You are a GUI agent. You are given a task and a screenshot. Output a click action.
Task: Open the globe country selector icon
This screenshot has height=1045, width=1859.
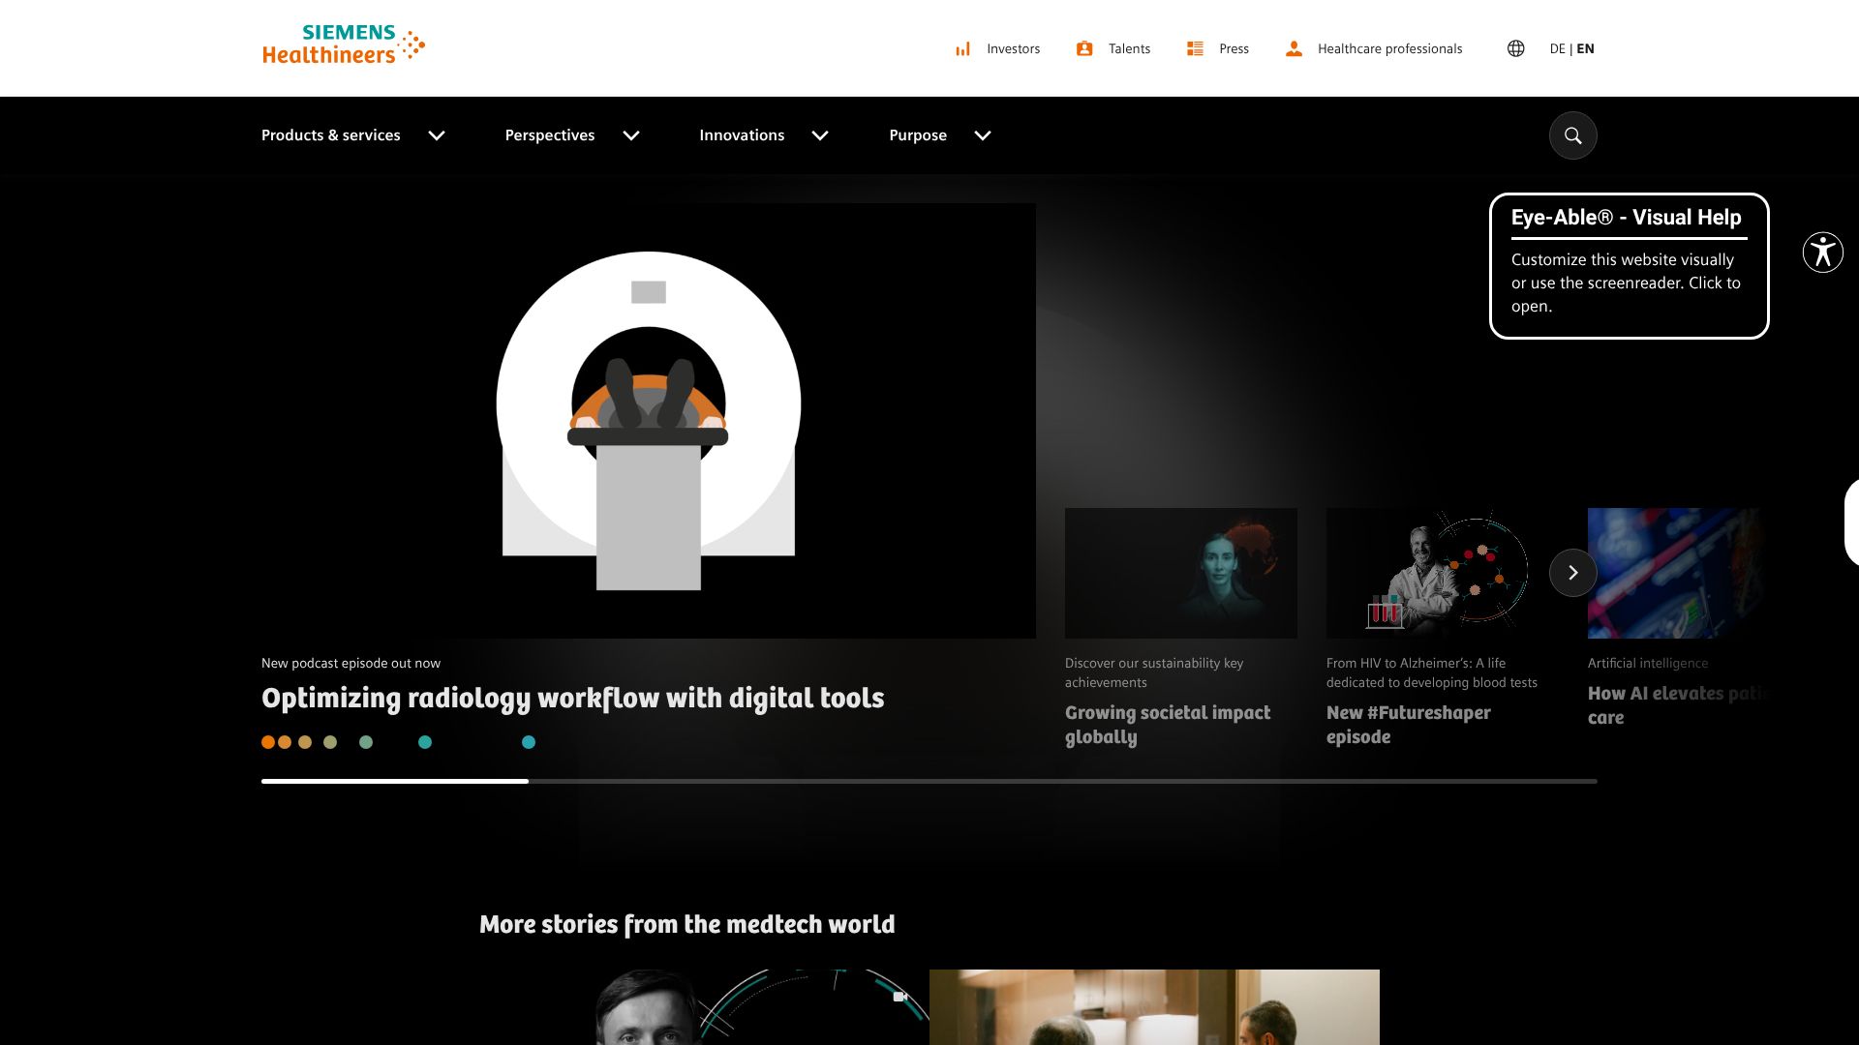coord(1516,48)
